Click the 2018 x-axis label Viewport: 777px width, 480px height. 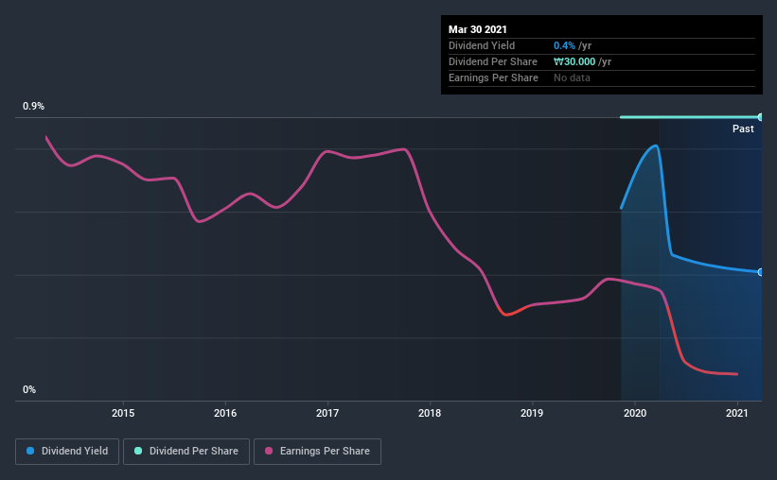[x=430, y=413]
